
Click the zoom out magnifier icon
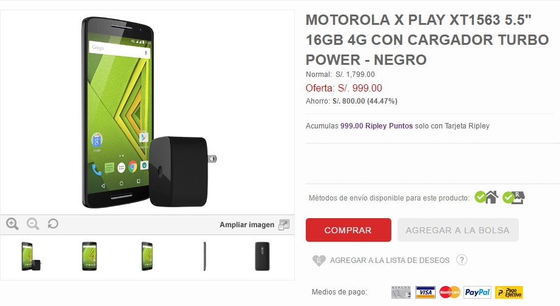click(x=33, y=224)
